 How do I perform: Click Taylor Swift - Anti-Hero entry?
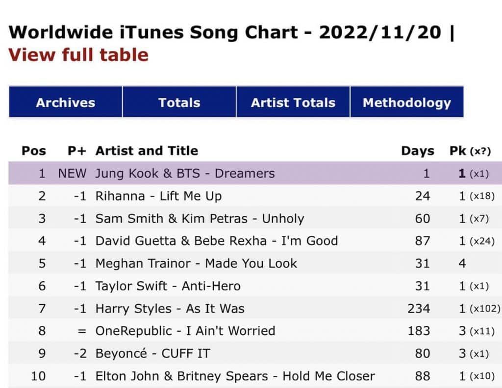168,286
